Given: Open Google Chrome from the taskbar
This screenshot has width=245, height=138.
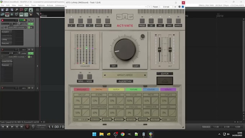Looking at the screenshot, I should click(x=122, y=134).
